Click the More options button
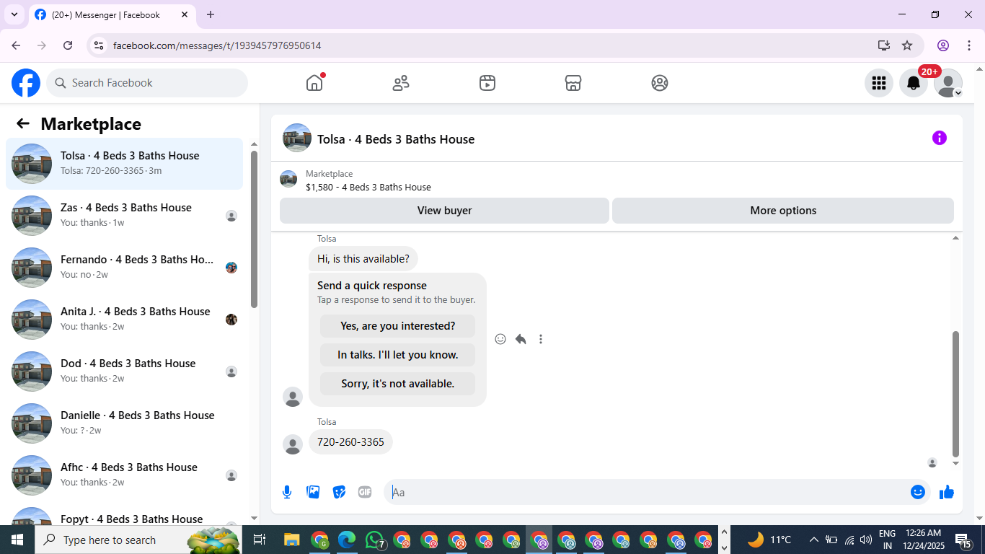This screenshot has height=554, width=985. click(783, 211)
